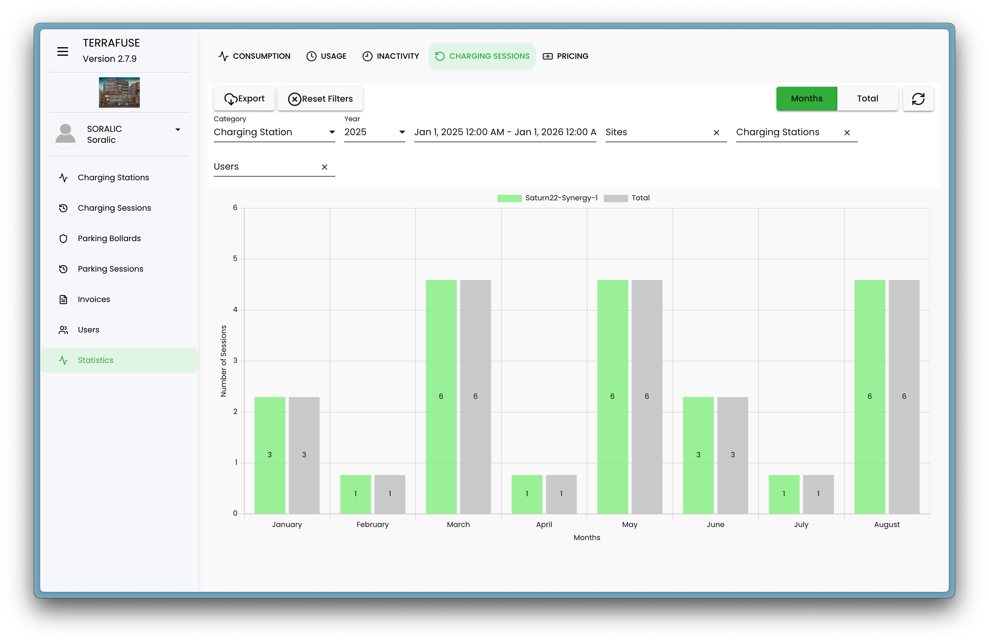This screenshot has height=643, width=989.
Task: Switch chart view to Total
Action: coord(867,99)
